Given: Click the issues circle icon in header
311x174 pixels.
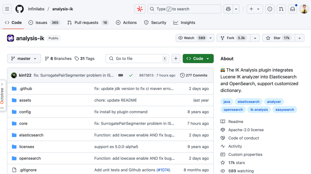Looking at the screenshot, I should tap(270, 9).
